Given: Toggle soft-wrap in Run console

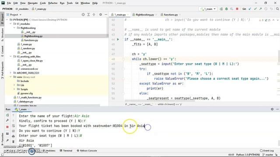Looking at the screenshot, I should point(14,126).
